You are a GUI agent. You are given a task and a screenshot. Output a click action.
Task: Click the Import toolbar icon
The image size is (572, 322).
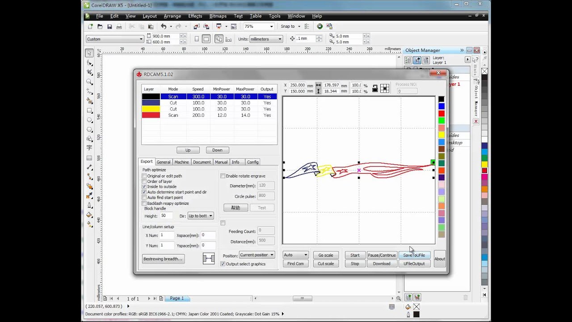coord(197,26)
